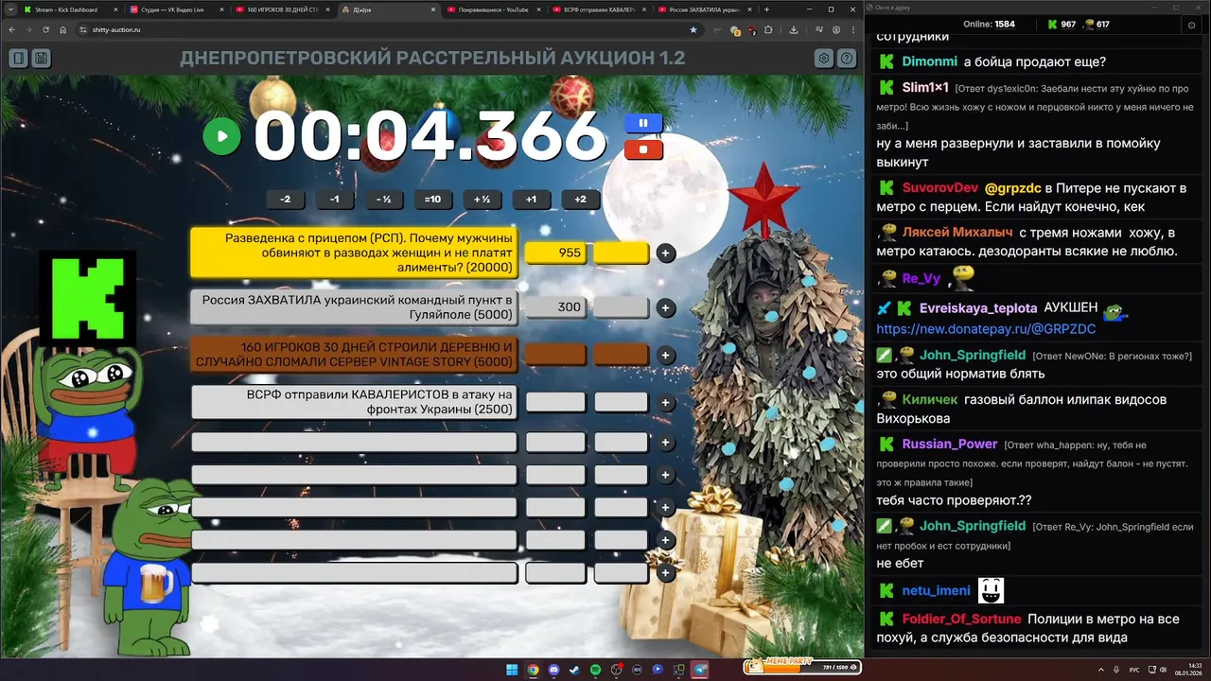Image resolution: width=1211 pixels, height=681 pixels.
Task: Click add-amount field next to 955
Action: [x=621, y=253]
